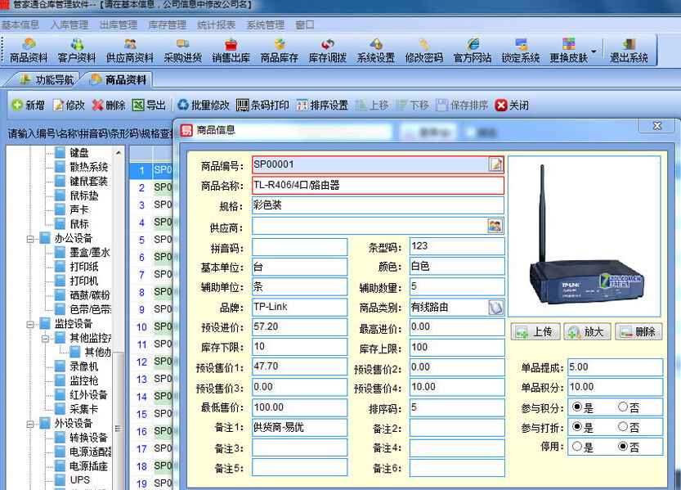Select 录像机 in the category tree
This screenshot has width=681, height=490.
coord(84,366)
